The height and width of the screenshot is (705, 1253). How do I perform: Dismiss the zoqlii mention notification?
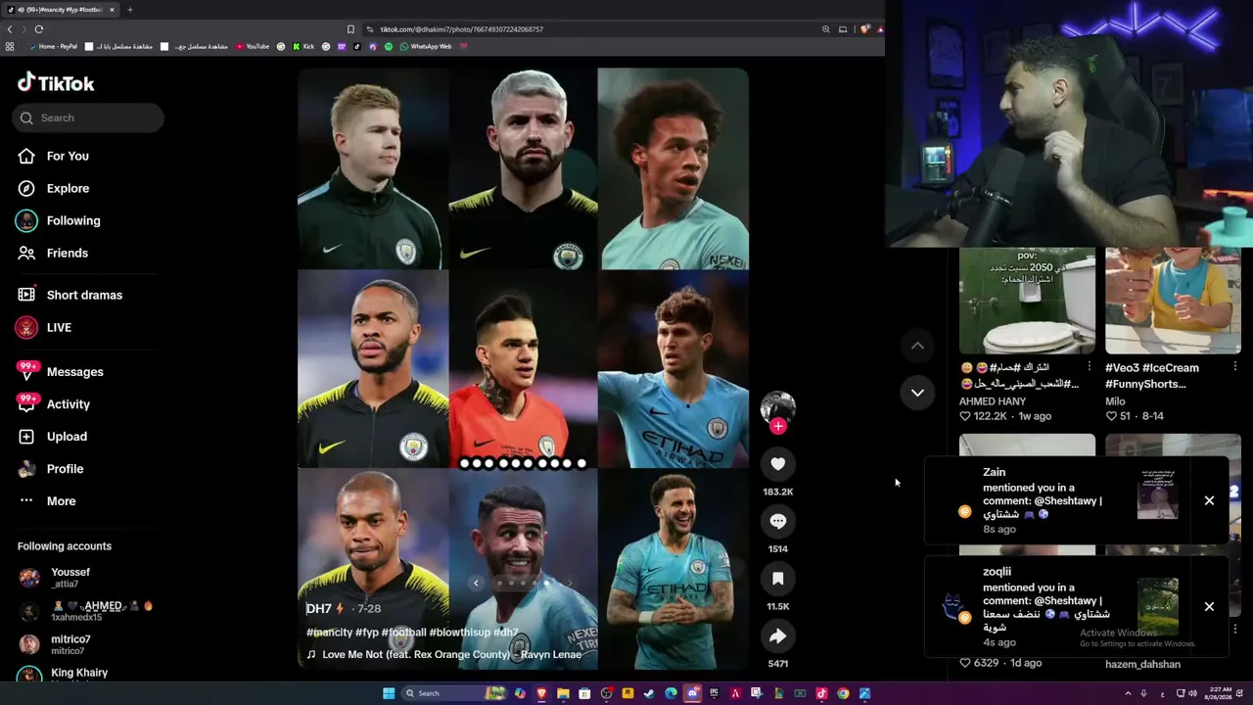(x=1209, y=606)
